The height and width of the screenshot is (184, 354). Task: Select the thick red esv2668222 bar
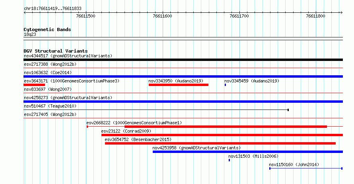click(x=226, y=127)
